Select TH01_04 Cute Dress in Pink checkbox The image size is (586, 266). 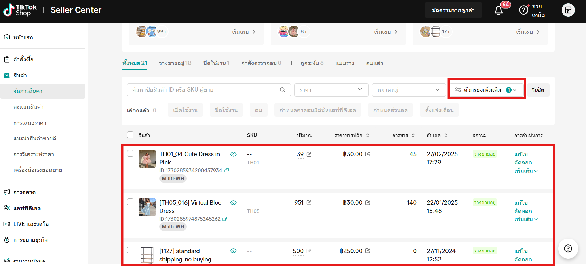pos(130,153)
